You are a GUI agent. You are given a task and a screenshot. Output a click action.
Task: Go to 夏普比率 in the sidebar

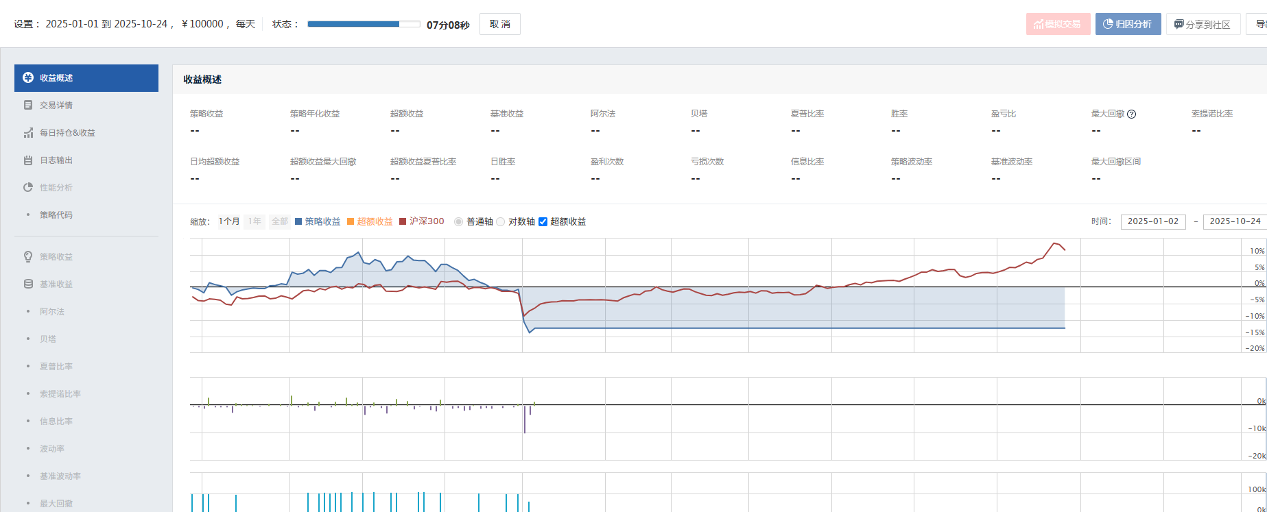(x=56, y=366)
